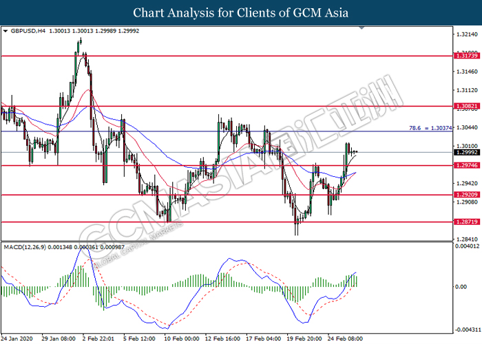The image size is (482, 344).
Task: Select the 1.28719 bottom support label
Action: (x=467, y=222)
